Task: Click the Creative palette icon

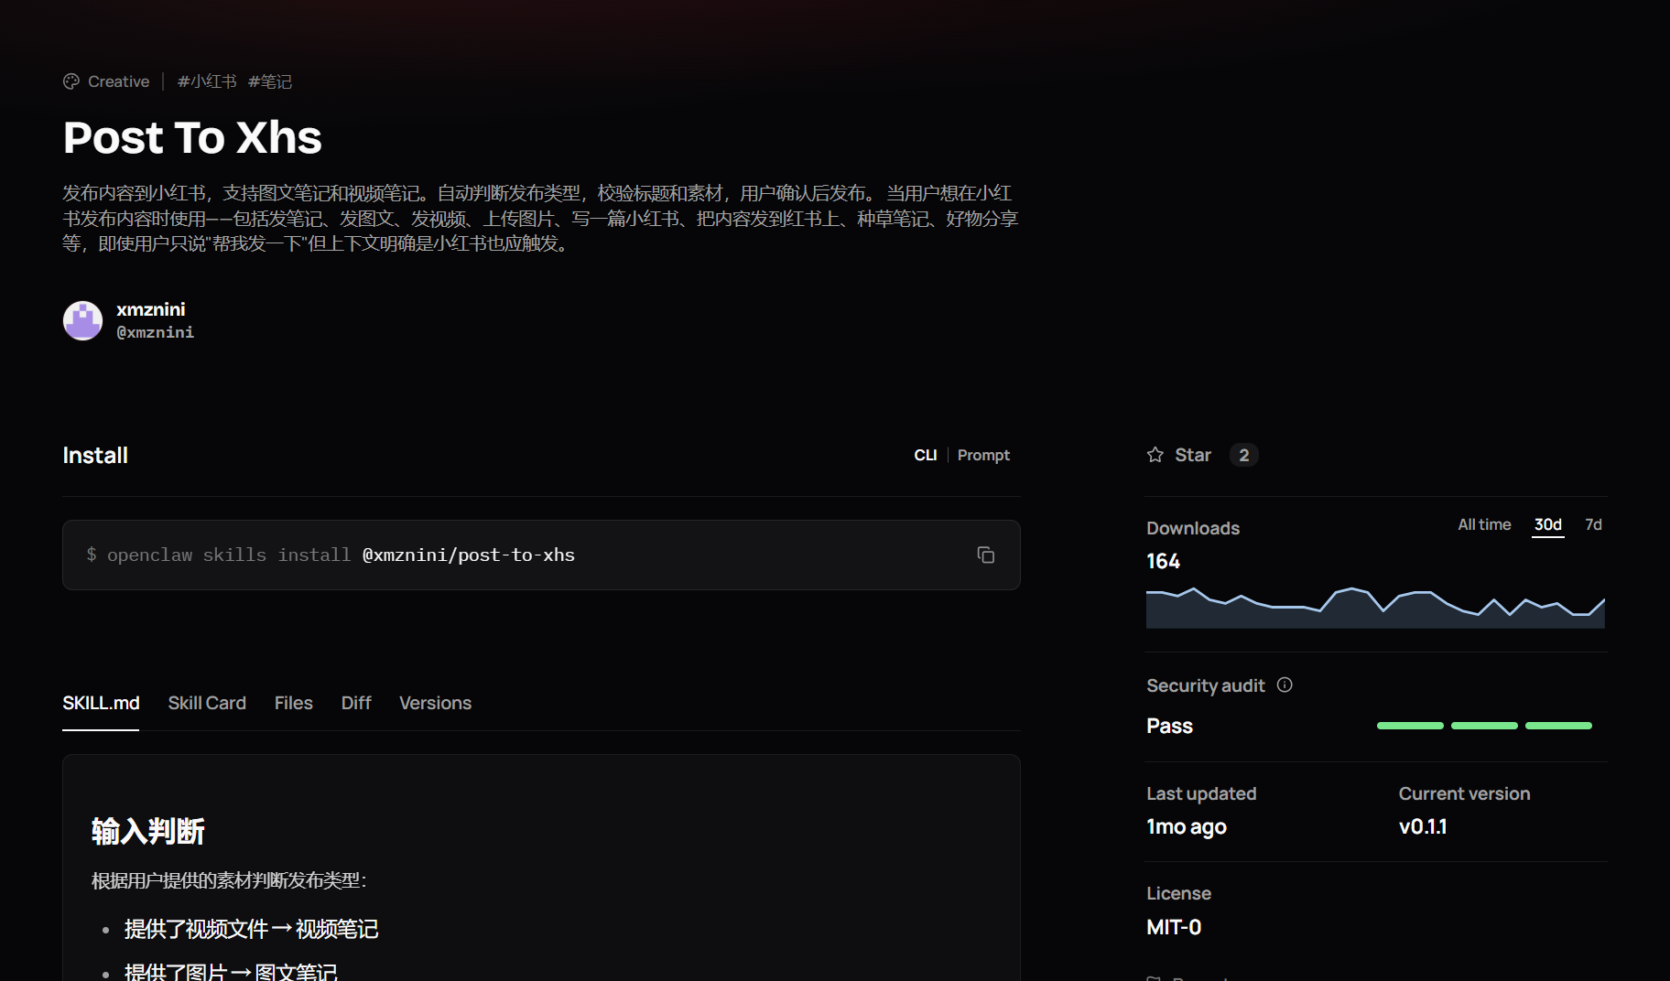Action: point(71,81)
